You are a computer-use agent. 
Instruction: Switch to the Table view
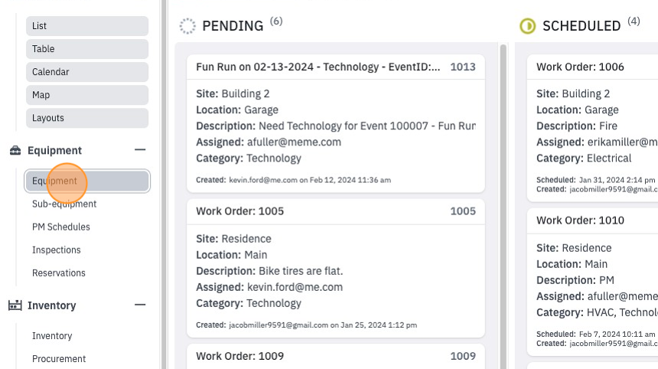click(x=87, y=49)
